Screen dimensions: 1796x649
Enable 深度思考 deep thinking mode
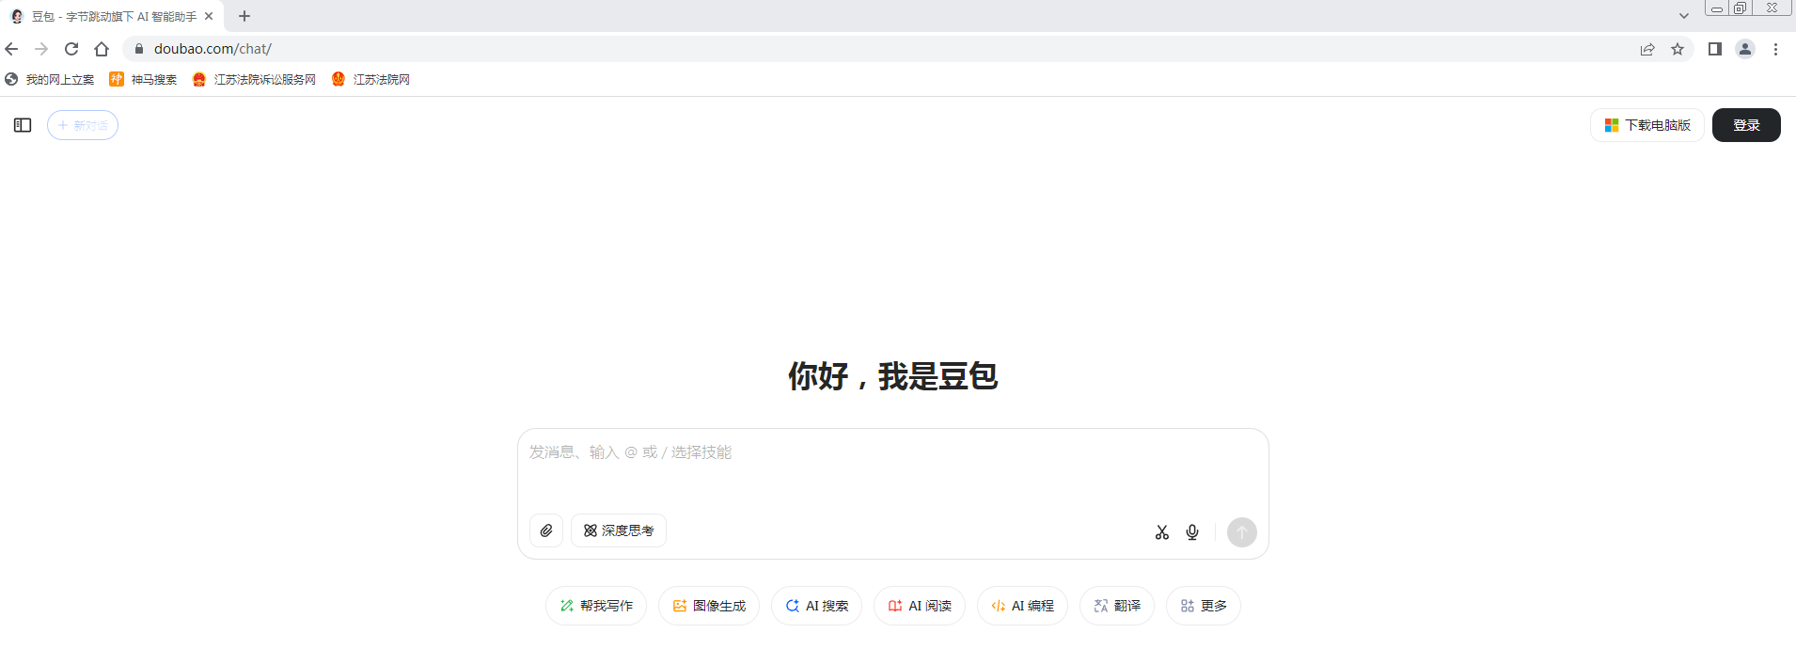[619, 530]
